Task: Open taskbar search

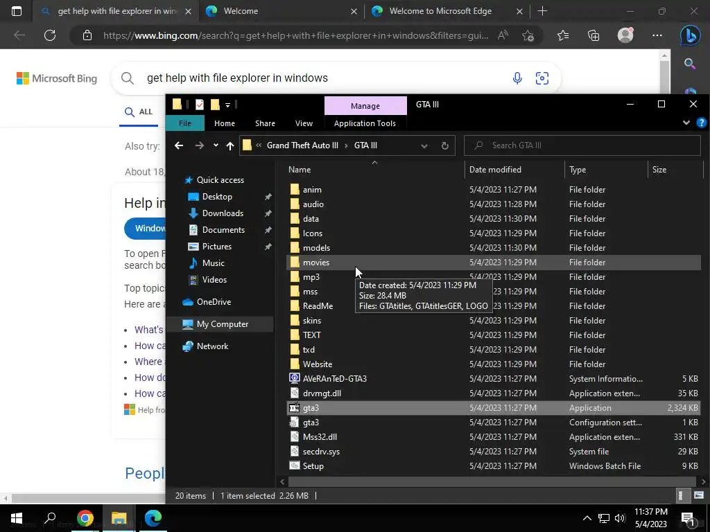Action: 50,518
